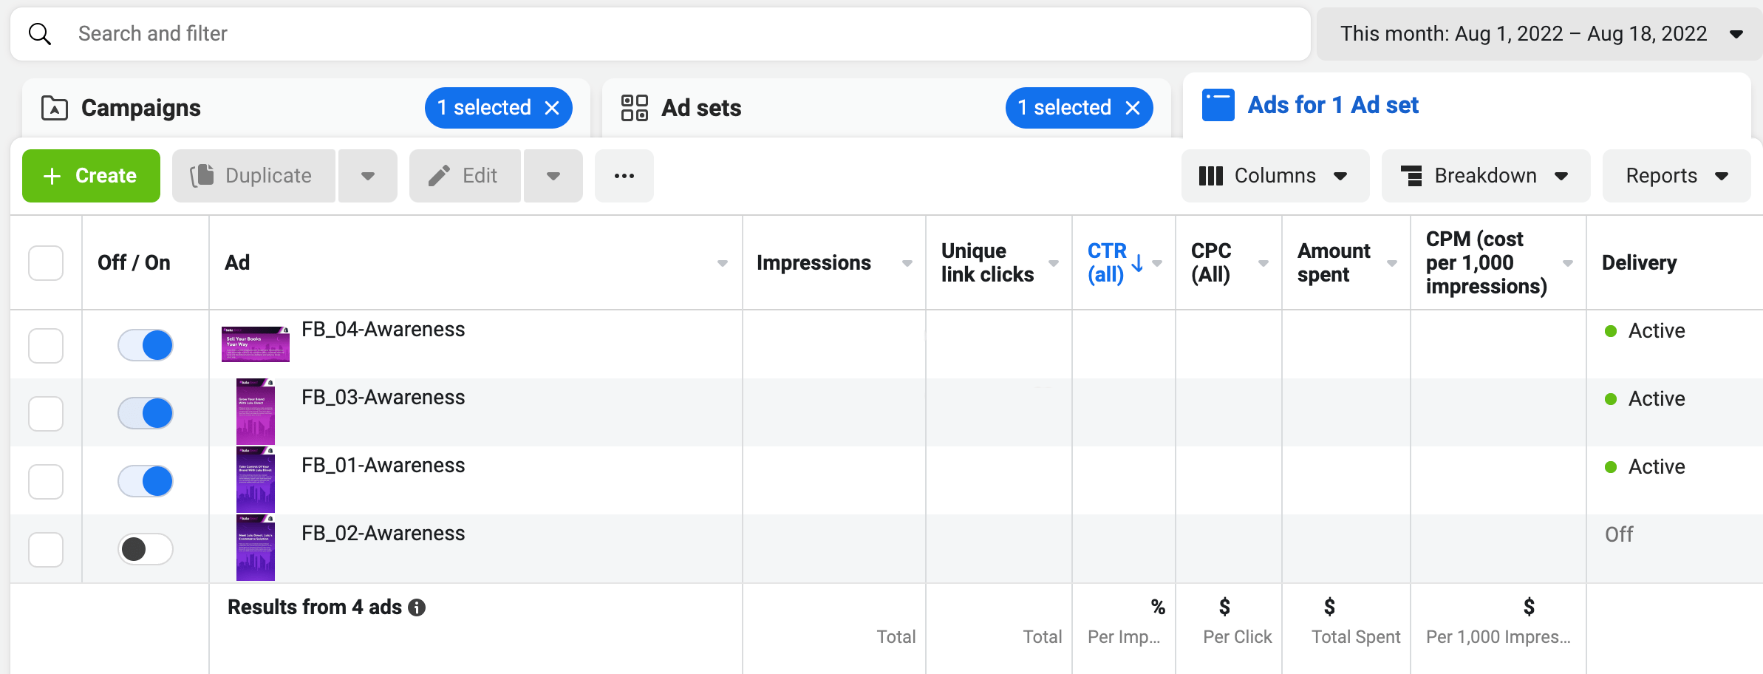Screen dimensions: 1763x674
Task: Click the Ads for 1 Ad set icon
Action: [x=1218, y=104]
